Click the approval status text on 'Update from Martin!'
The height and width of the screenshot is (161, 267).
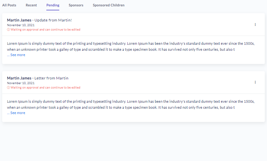point(45,30)
